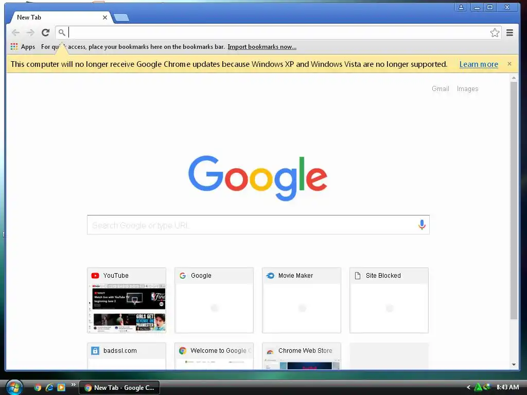
Task: Focus the address bar field
Action: pyautogui.click(x=278, y=32)
